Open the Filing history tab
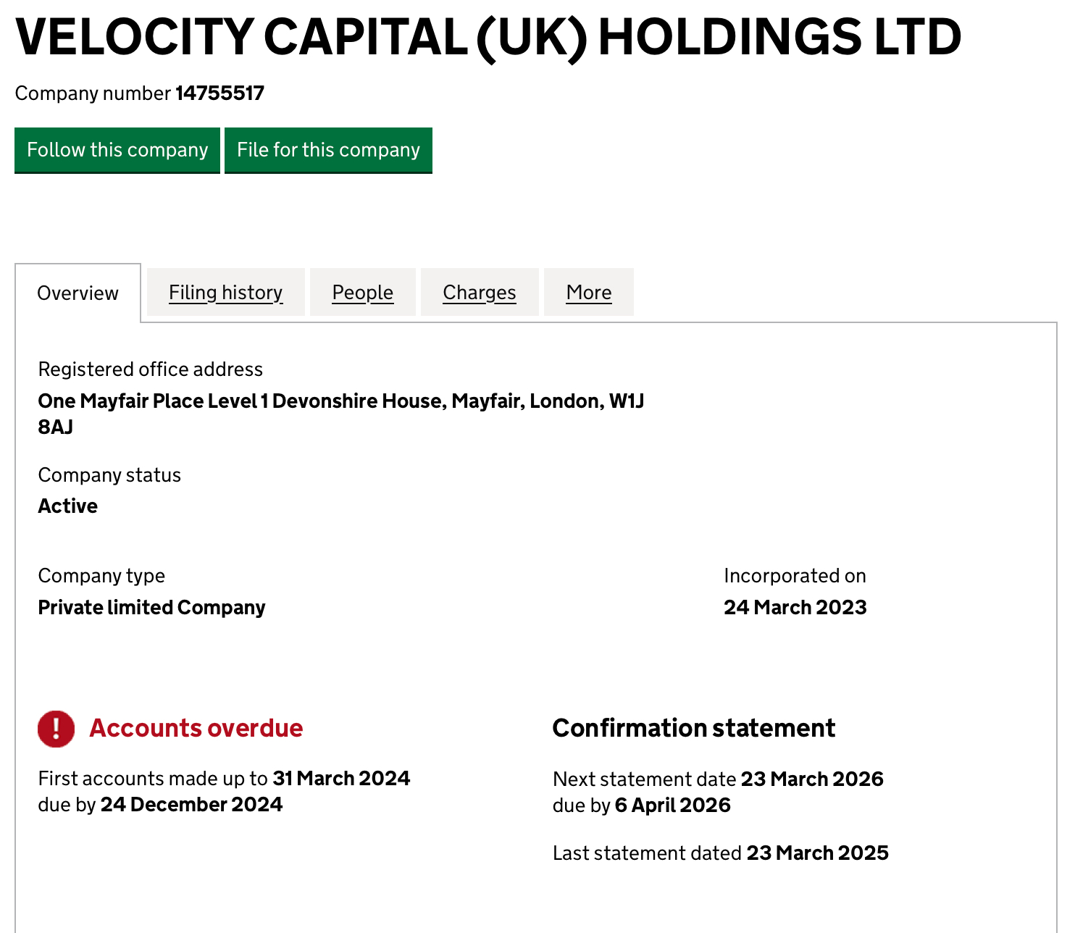Screen dimensions: 1075x933 (225, 293)
